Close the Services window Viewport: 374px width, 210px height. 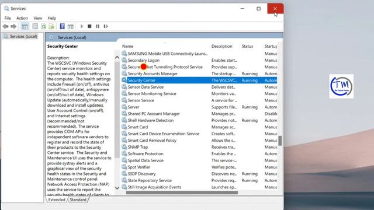(275, 9)
